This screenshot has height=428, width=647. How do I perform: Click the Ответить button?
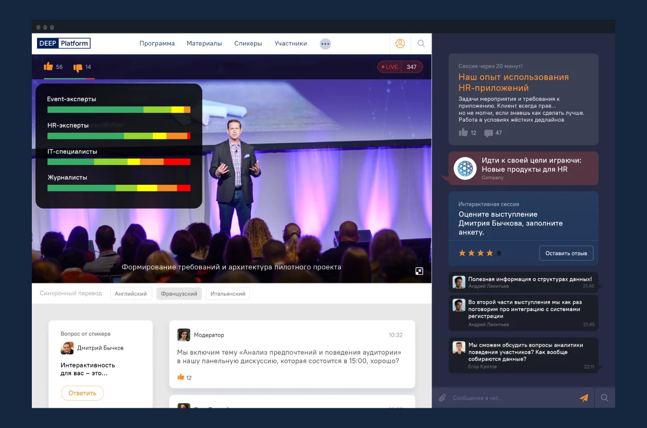(82, 393)
